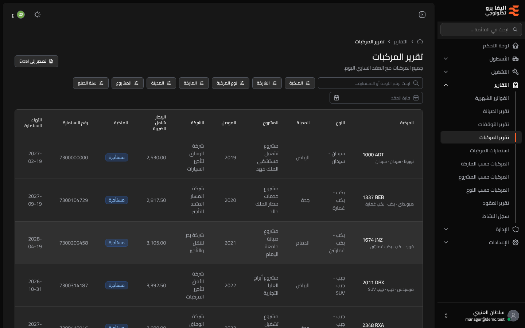Click the operations wrench icon in sidebar

[x=516, y=72]
